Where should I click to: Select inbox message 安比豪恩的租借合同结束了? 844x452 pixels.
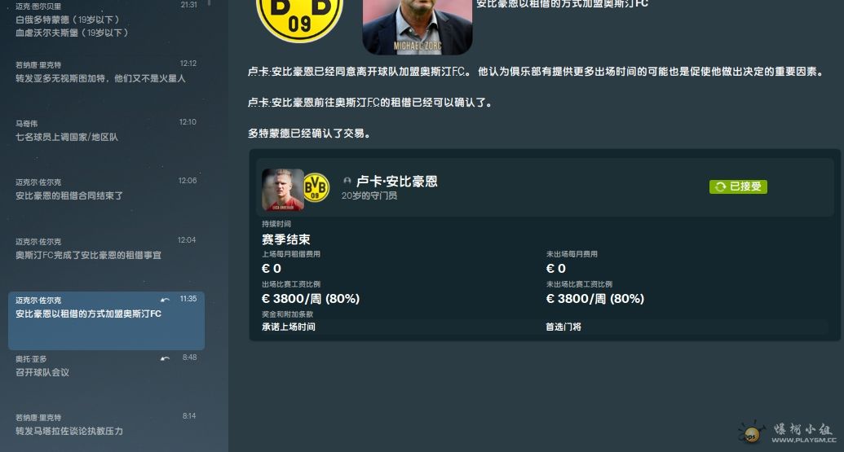click(106, 189)
